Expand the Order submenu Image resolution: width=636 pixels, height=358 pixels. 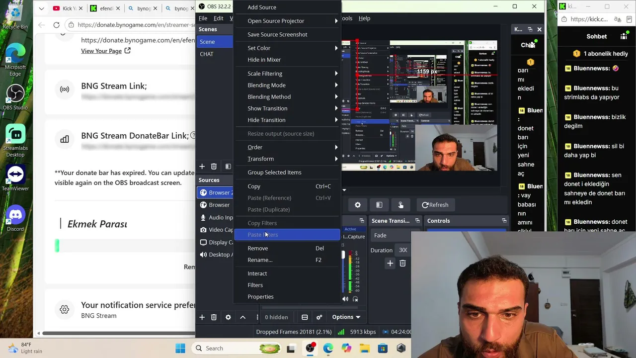(x=287, y=147)
